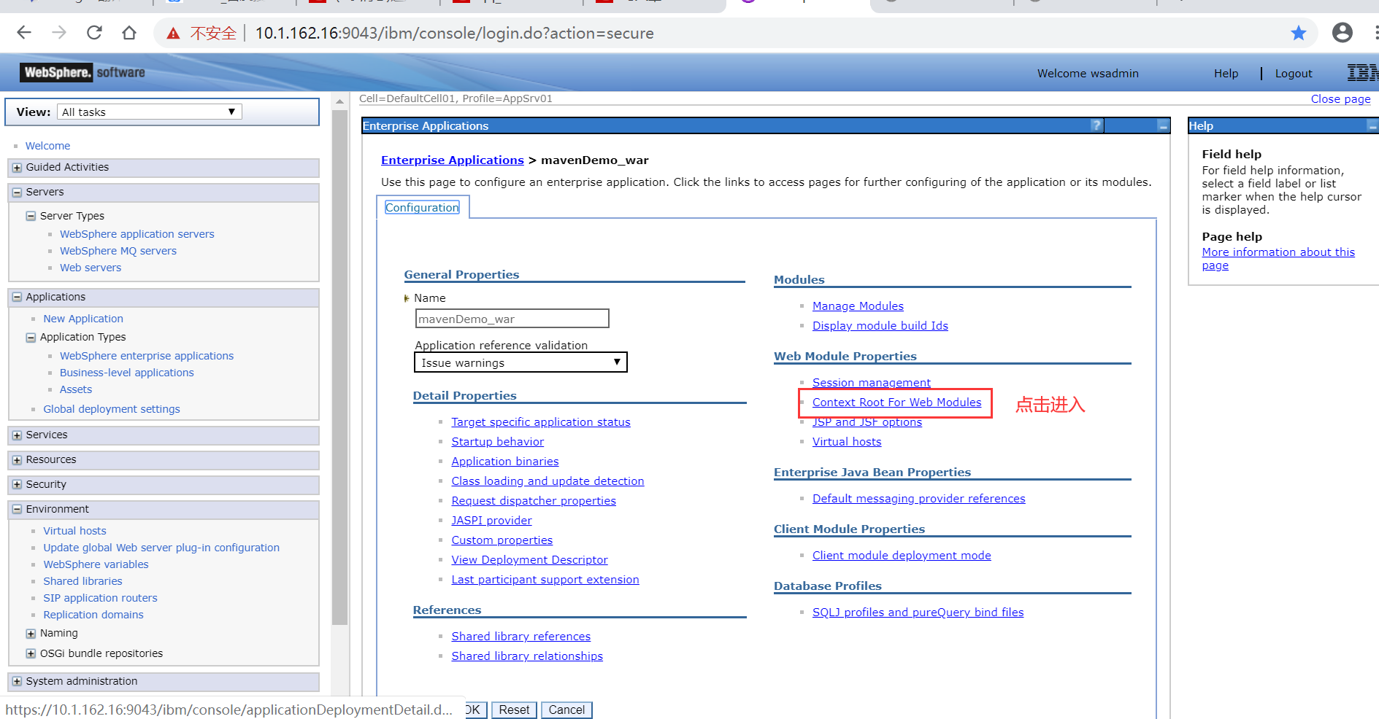Click the help question mark icon on Enterprise Applications header
The image size is (1379, 719).
(1096, 125)
